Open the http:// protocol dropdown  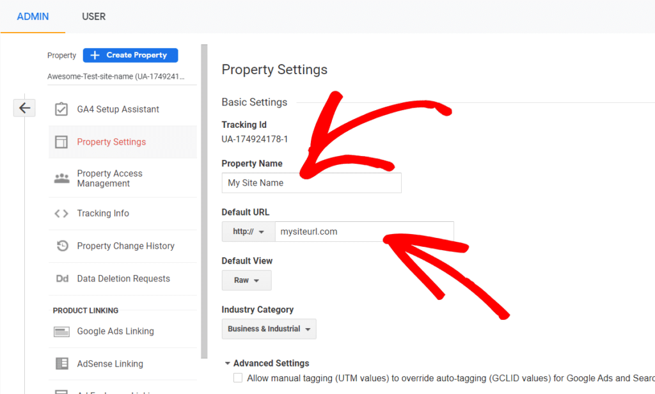pos(248,232)
